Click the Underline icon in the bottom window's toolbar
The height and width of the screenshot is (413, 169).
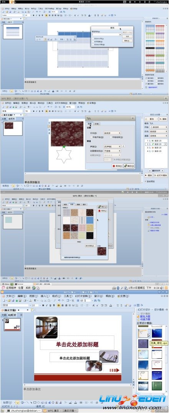pos(50,305)
